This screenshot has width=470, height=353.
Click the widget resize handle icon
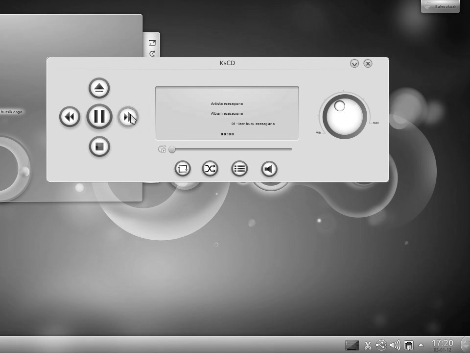coord(152,43)
